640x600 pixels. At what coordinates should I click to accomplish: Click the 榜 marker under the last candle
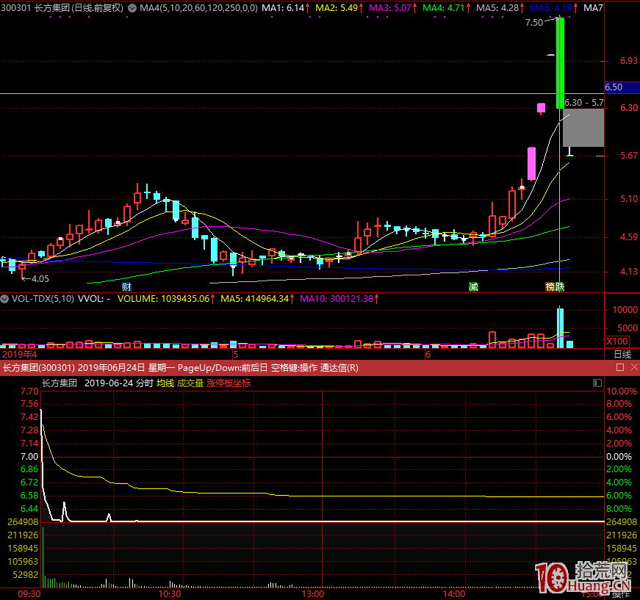550,286
